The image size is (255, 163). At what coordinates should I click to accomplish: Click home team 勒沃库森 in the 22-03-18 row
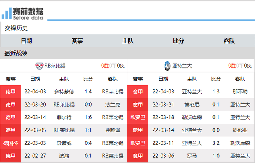tap(192, 117)
